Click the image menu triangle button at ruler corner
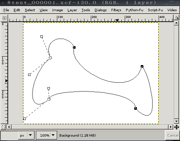 (4, 18)
